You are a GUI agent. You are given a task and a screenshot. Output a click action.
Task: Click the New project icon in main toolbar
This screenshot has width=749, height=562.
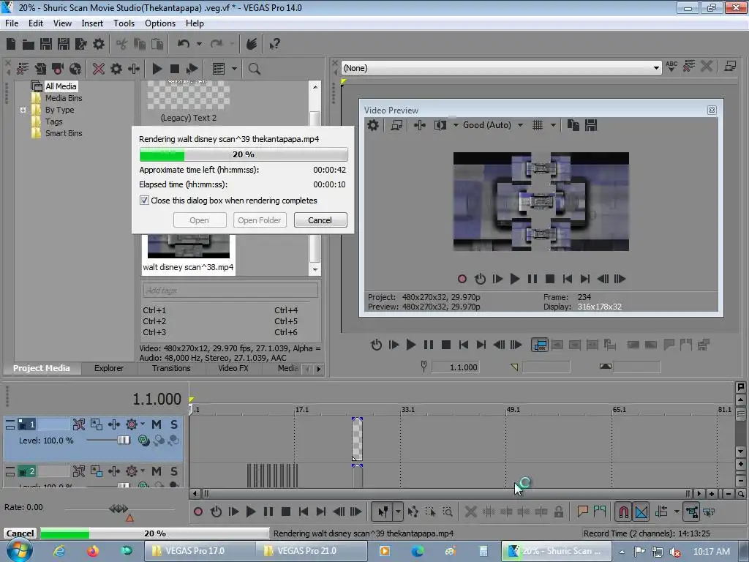[x=11, y=44]
